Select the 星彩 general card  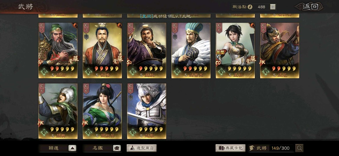point(235,51)
